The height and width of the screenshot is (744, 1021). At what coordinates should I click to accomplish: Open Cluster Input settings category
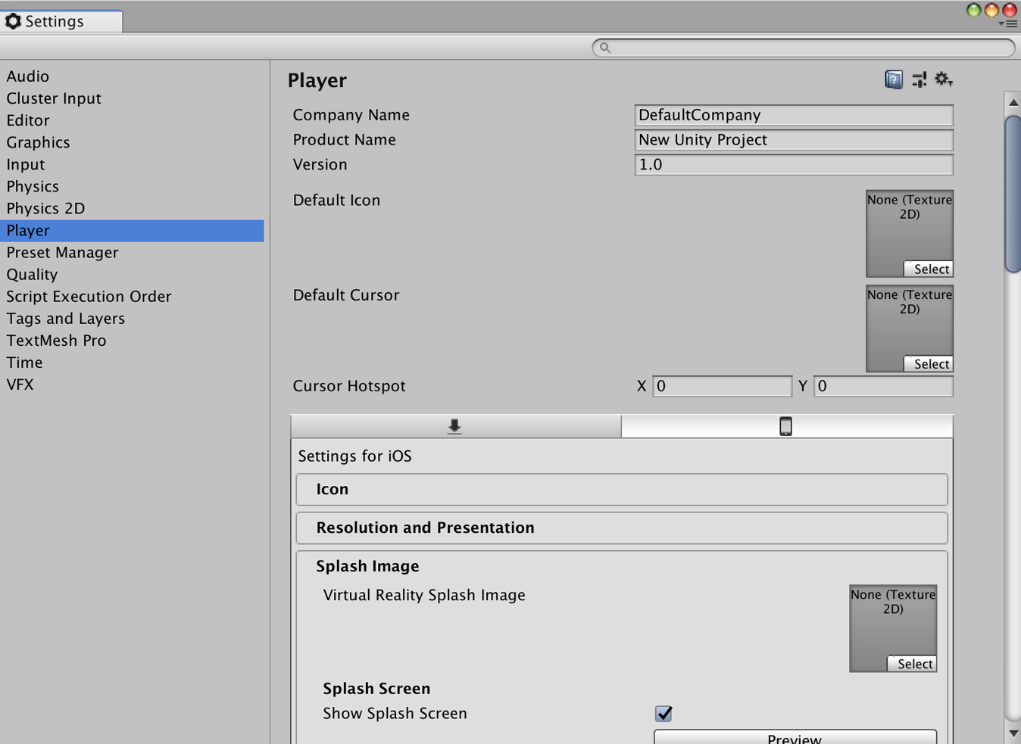132,98
